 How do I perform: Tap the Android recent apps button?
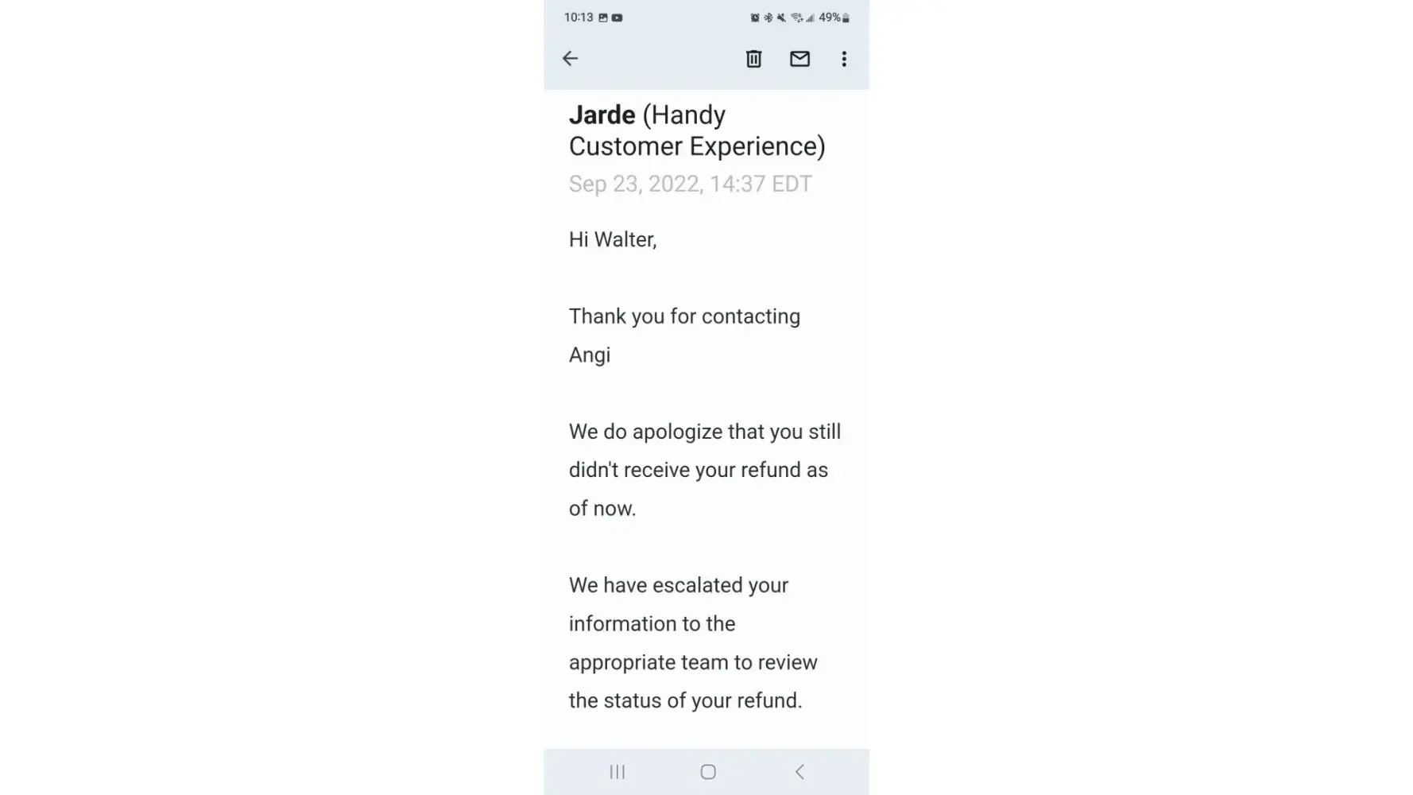coord(617,772)
